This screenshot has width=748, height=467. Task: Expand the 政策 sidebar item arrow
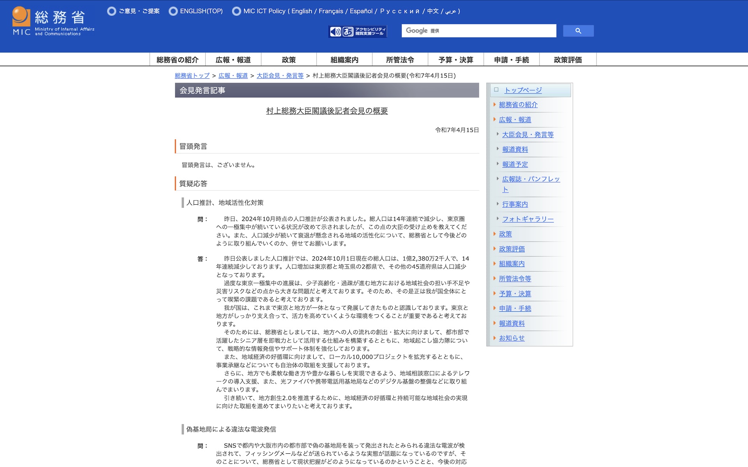click(x=494, y=234)
